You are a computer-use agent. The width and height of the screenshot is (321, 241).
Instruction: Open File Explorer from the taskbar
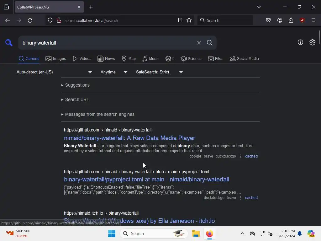tap(196, 233)
